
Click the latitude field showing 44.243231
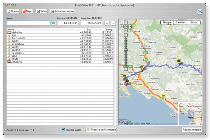point(68,23)
